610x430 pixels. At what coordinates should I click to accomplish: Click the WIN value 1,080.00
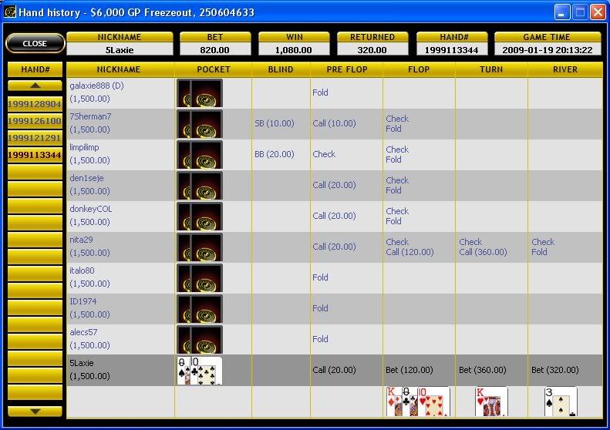click(293, 50)
